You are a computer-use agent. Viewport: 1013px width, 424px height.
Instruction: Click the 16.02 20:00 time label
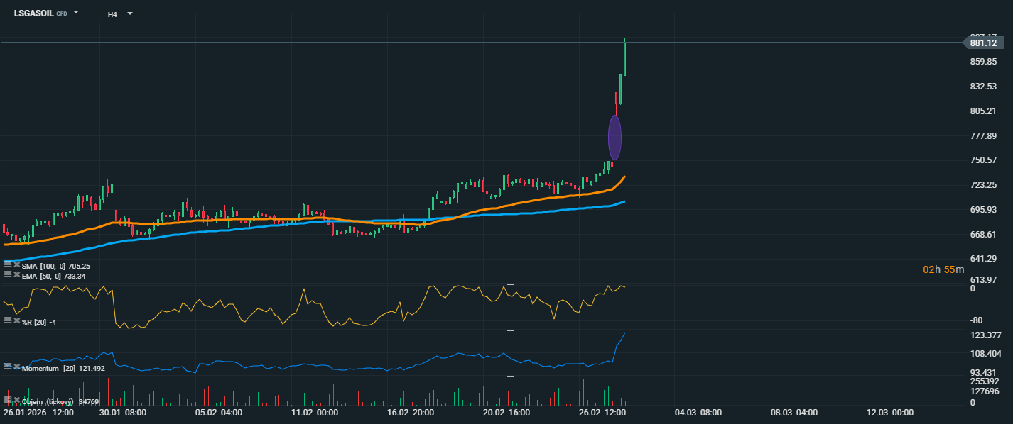click(412, 413)
